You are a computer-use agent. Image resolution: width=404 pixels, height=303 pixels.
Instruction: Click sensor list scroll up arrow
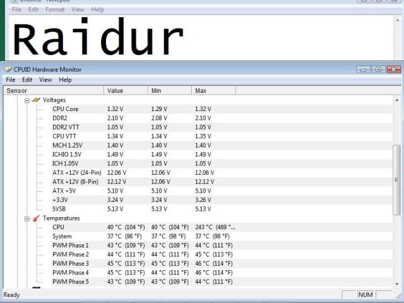coord(397,100)
